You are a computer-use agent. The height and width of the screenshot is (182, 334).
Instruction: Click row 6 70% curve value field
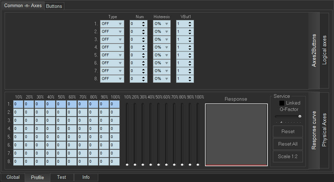[x=83, y=145]
